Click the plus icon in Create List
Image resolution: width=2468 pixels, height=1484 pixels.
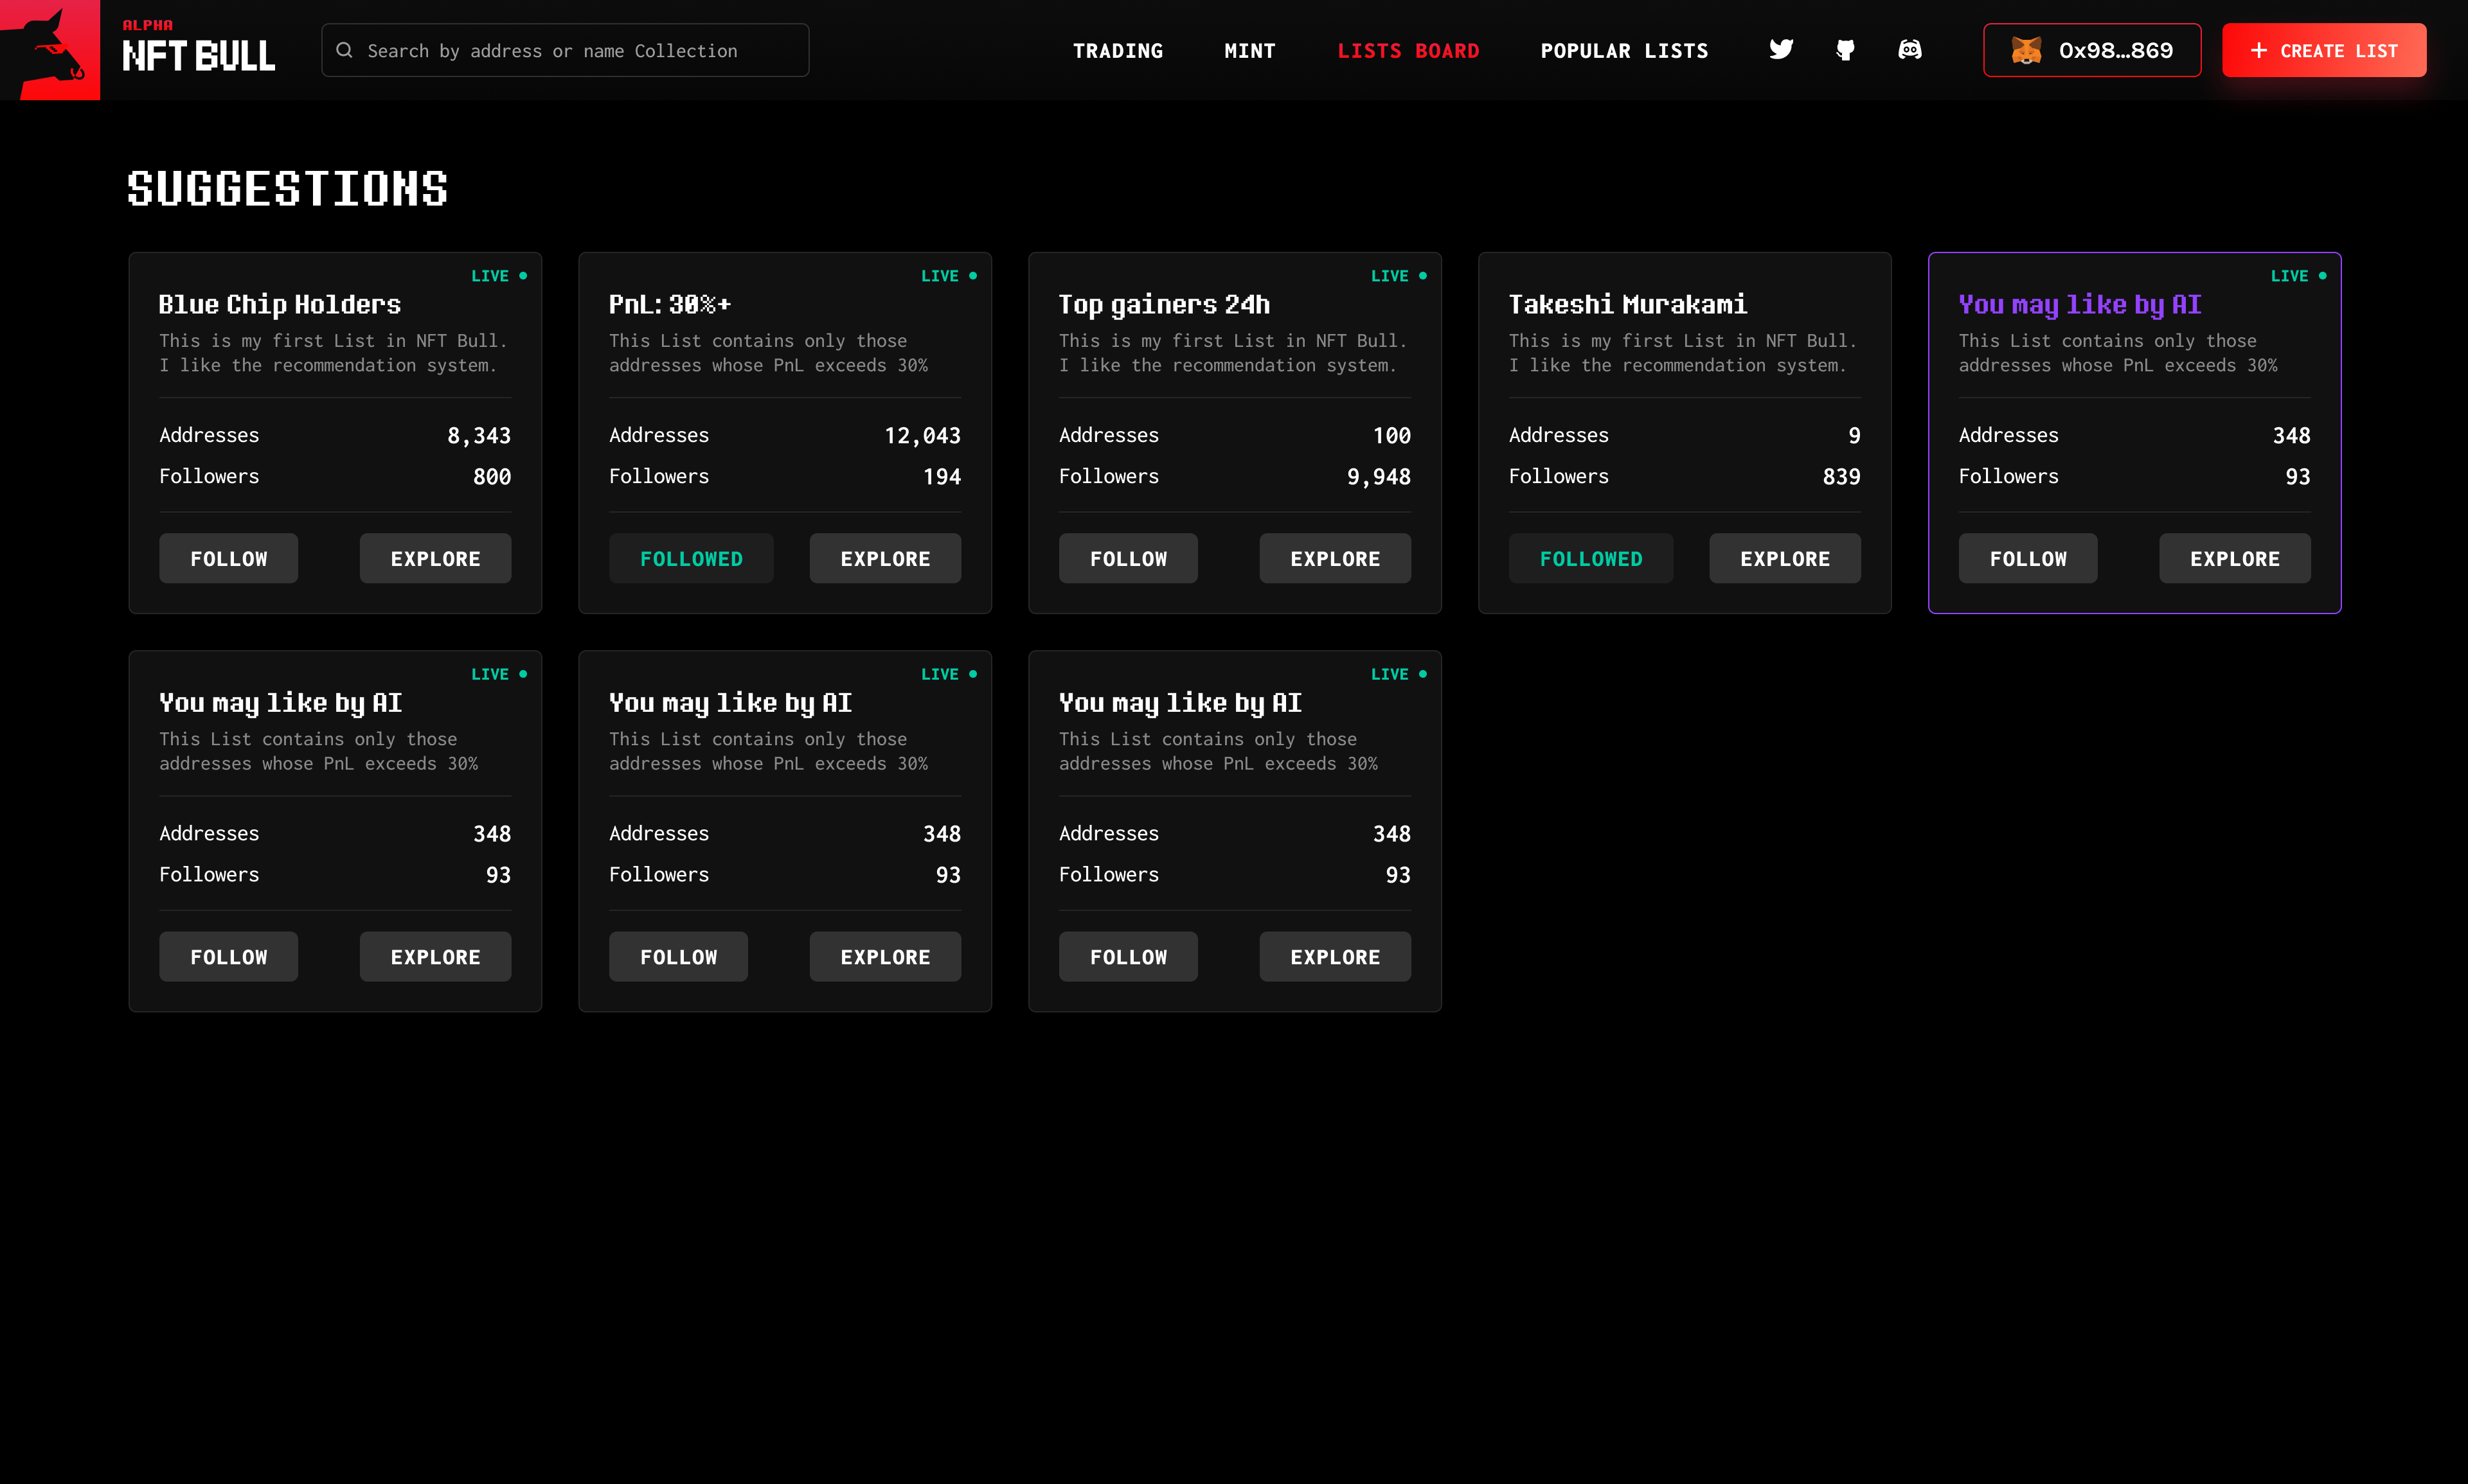click(x=2258, y=50)
